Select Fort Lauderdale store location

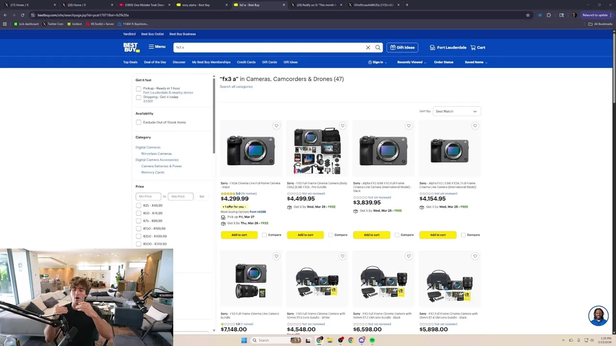click(448, 48)
